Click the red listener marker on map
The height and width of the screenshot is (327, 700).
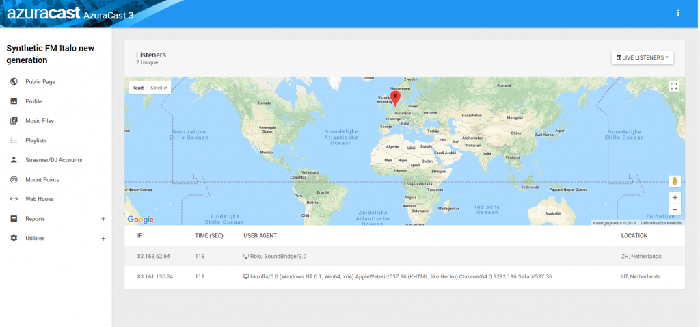tap(395, 99)
